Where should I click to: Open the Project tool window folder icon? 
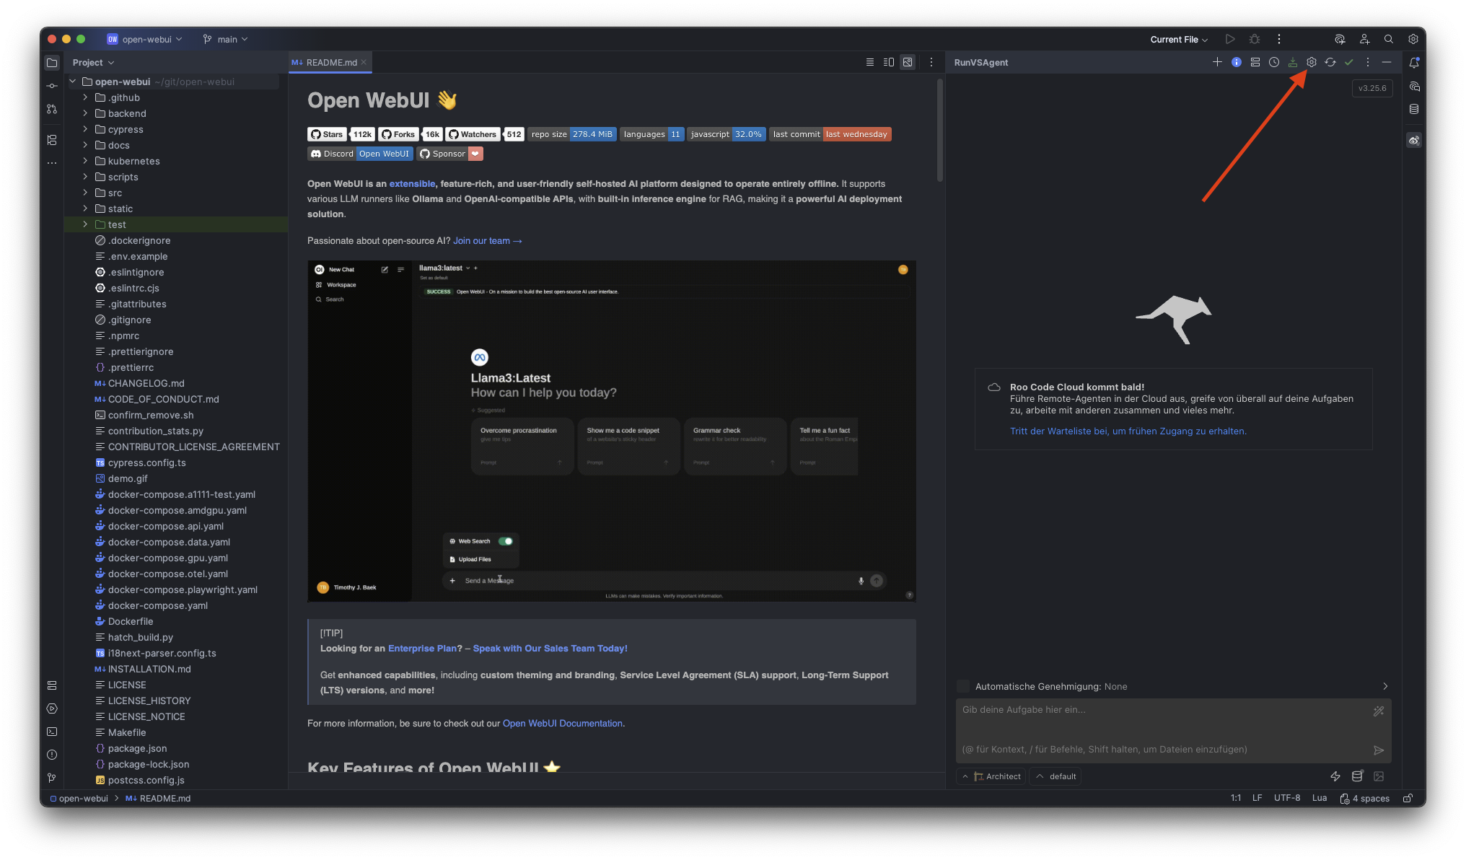52,63
